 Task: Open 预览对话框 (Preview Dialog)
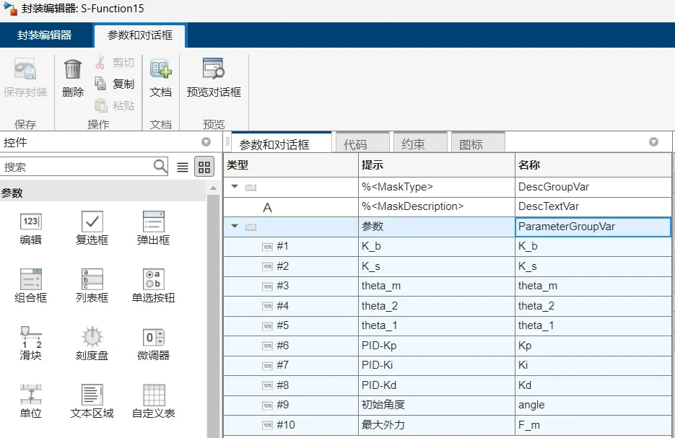tap(213, 70)
